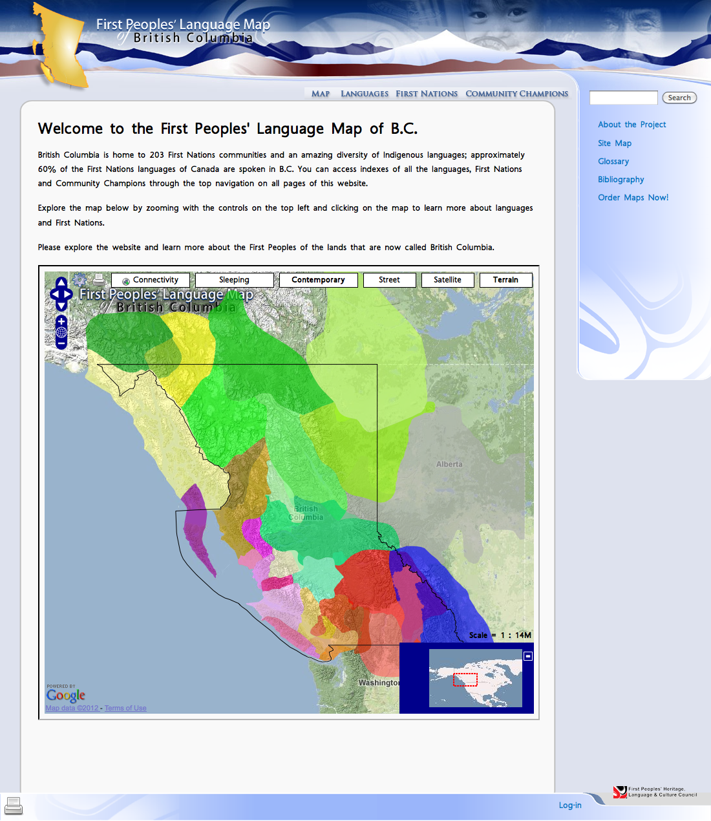Open the About the Project page
Image resolution: width=711 pixels, height=821 pixels.
click(x=631, y=124)
